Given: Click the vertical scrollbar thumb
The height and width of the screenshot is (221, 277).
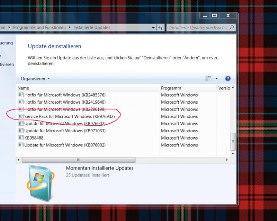Looking at the screenshot, I should coord(233,142).
